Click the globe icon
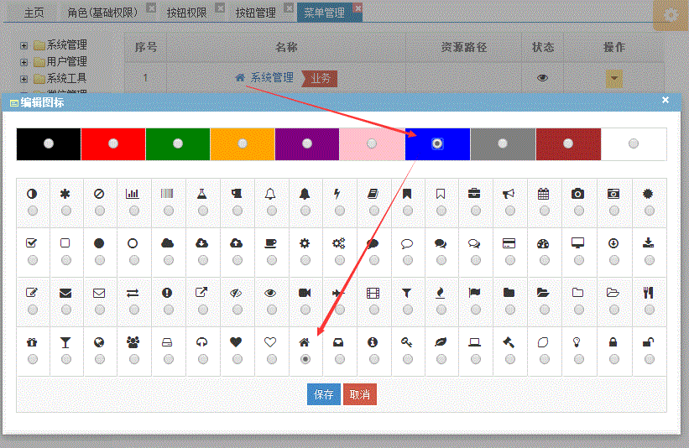Viewport: 689px width, 448px height. point(99,342)
